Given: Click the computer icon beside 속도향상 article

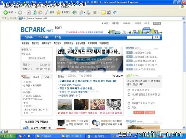Looking at the screenshot, I should pos(96,123).
